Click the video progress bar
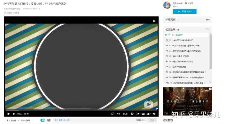Screen dimensions: 226x124 click(x=81, y=111)
